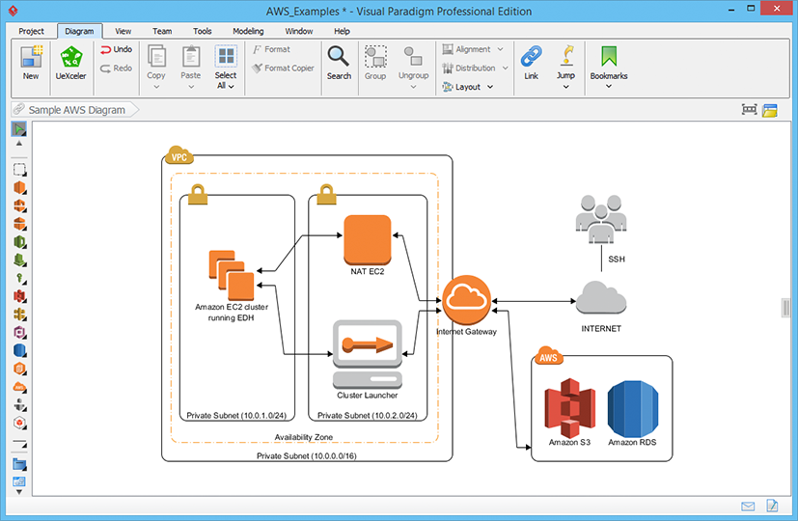The width and height of the screenshot is (798, 521).
Task: Expand the Copy dropdown arrow
Action: pos(156,87)
